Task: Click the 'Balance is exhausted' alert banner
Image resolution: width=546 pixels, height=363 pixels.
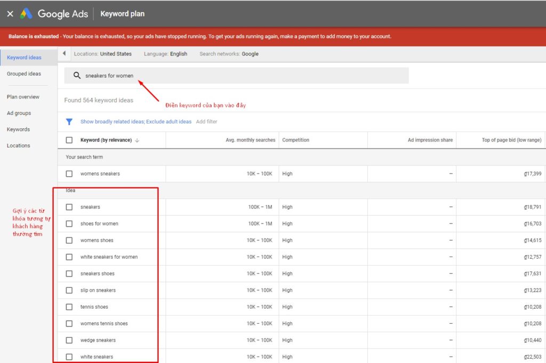Action: [x=273, y=37]
